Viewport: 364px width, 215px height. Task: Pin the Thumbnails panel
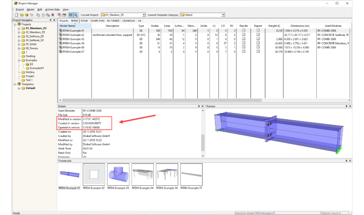click(346, 161)
